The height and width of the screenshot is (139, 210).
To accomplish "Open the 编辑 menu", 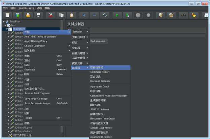I will click(x=13, y=8).
